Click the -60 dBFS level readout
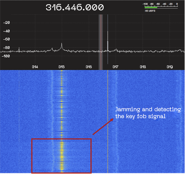 [150, 11]
